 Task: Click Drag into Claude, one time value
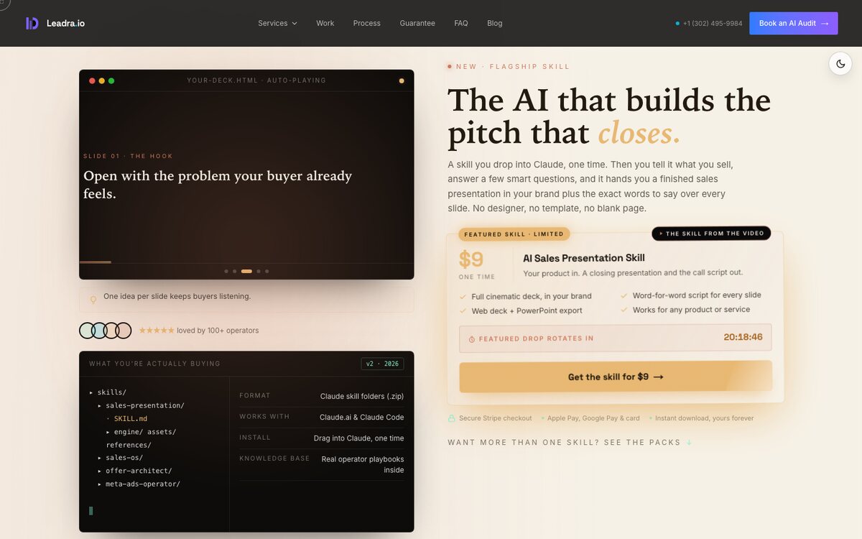click(x=359, y=438)
